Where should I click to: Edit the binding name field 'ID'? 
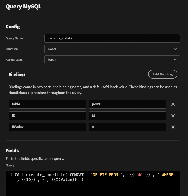pos(47,116)
